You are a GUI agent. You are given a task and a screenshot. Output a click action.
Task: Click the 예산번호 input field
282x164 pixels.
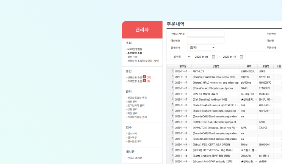click(205, 40)
